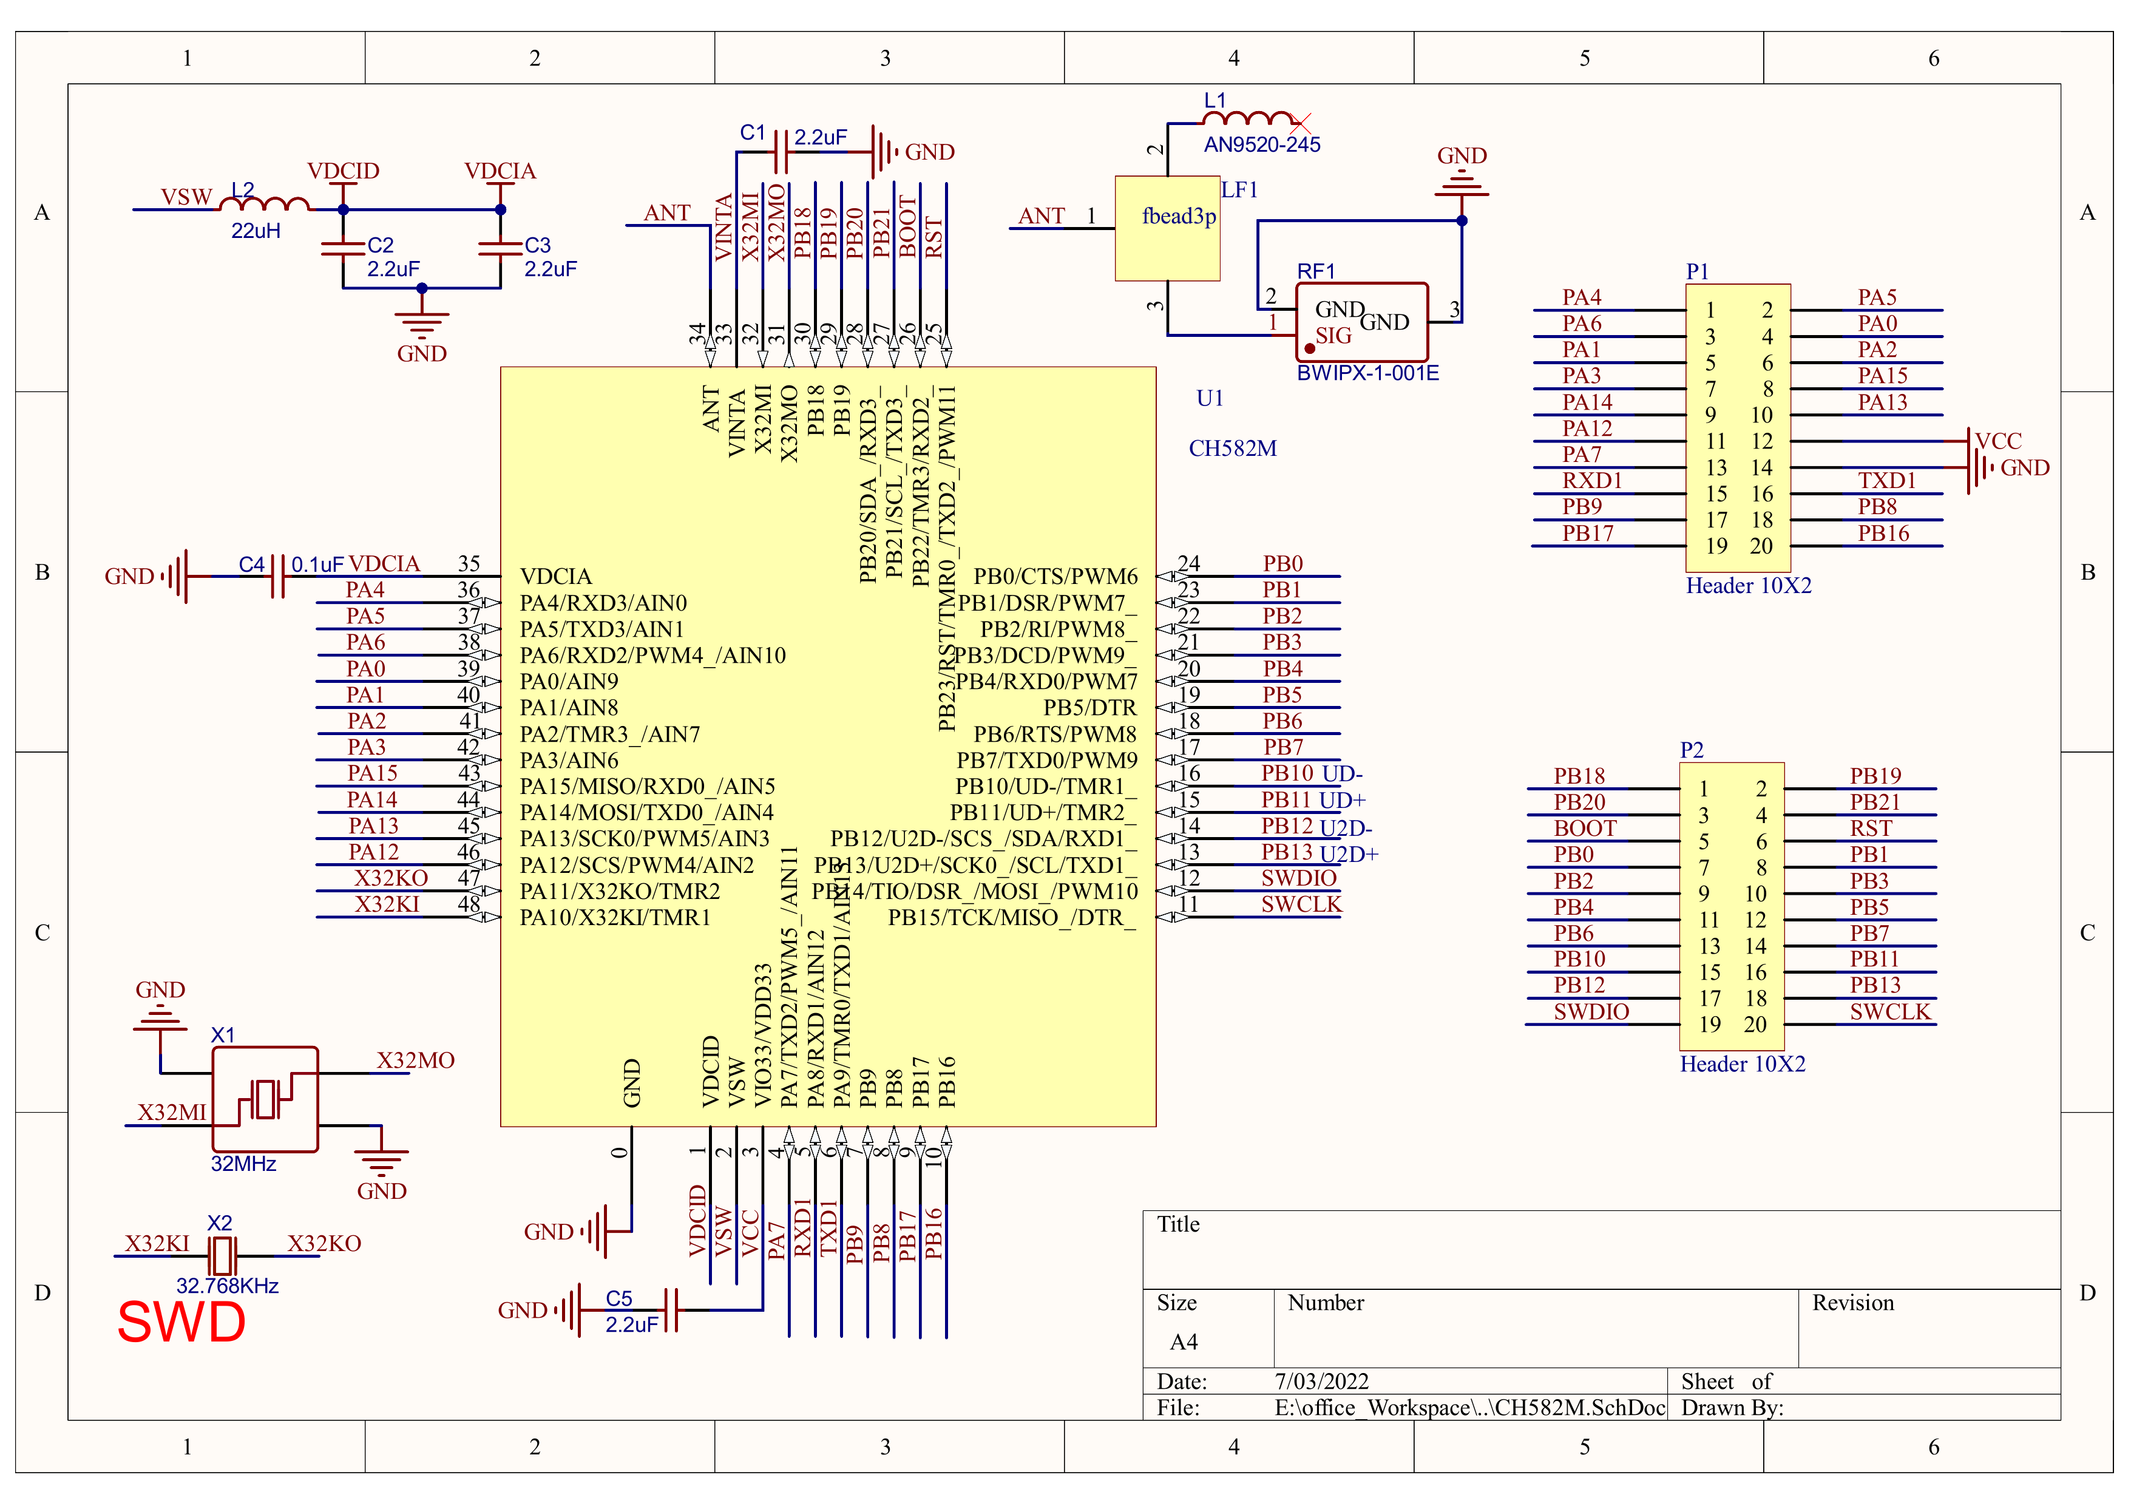Select the CH582M chip designator text
The height and width of the screenshot is (1506, 2131).
(x=1232, y=449)
